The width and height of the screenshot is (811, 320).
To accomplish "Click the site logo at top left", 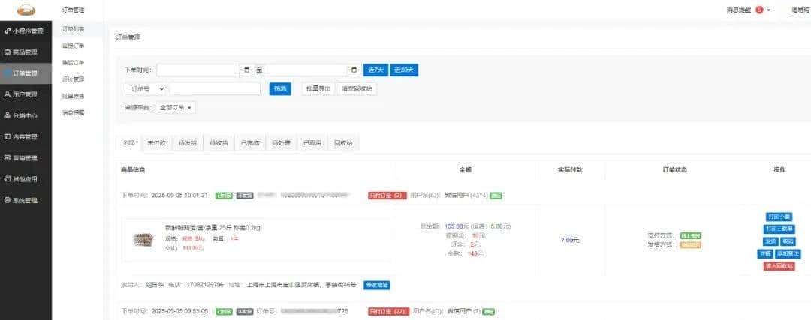I will 26,10.
